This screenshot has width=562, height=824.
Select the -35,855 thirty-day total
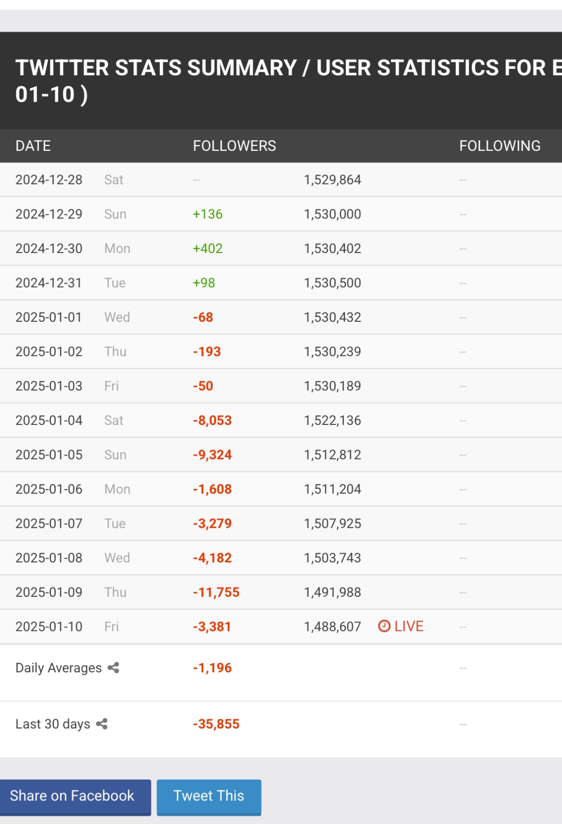[x=216, y=724]
